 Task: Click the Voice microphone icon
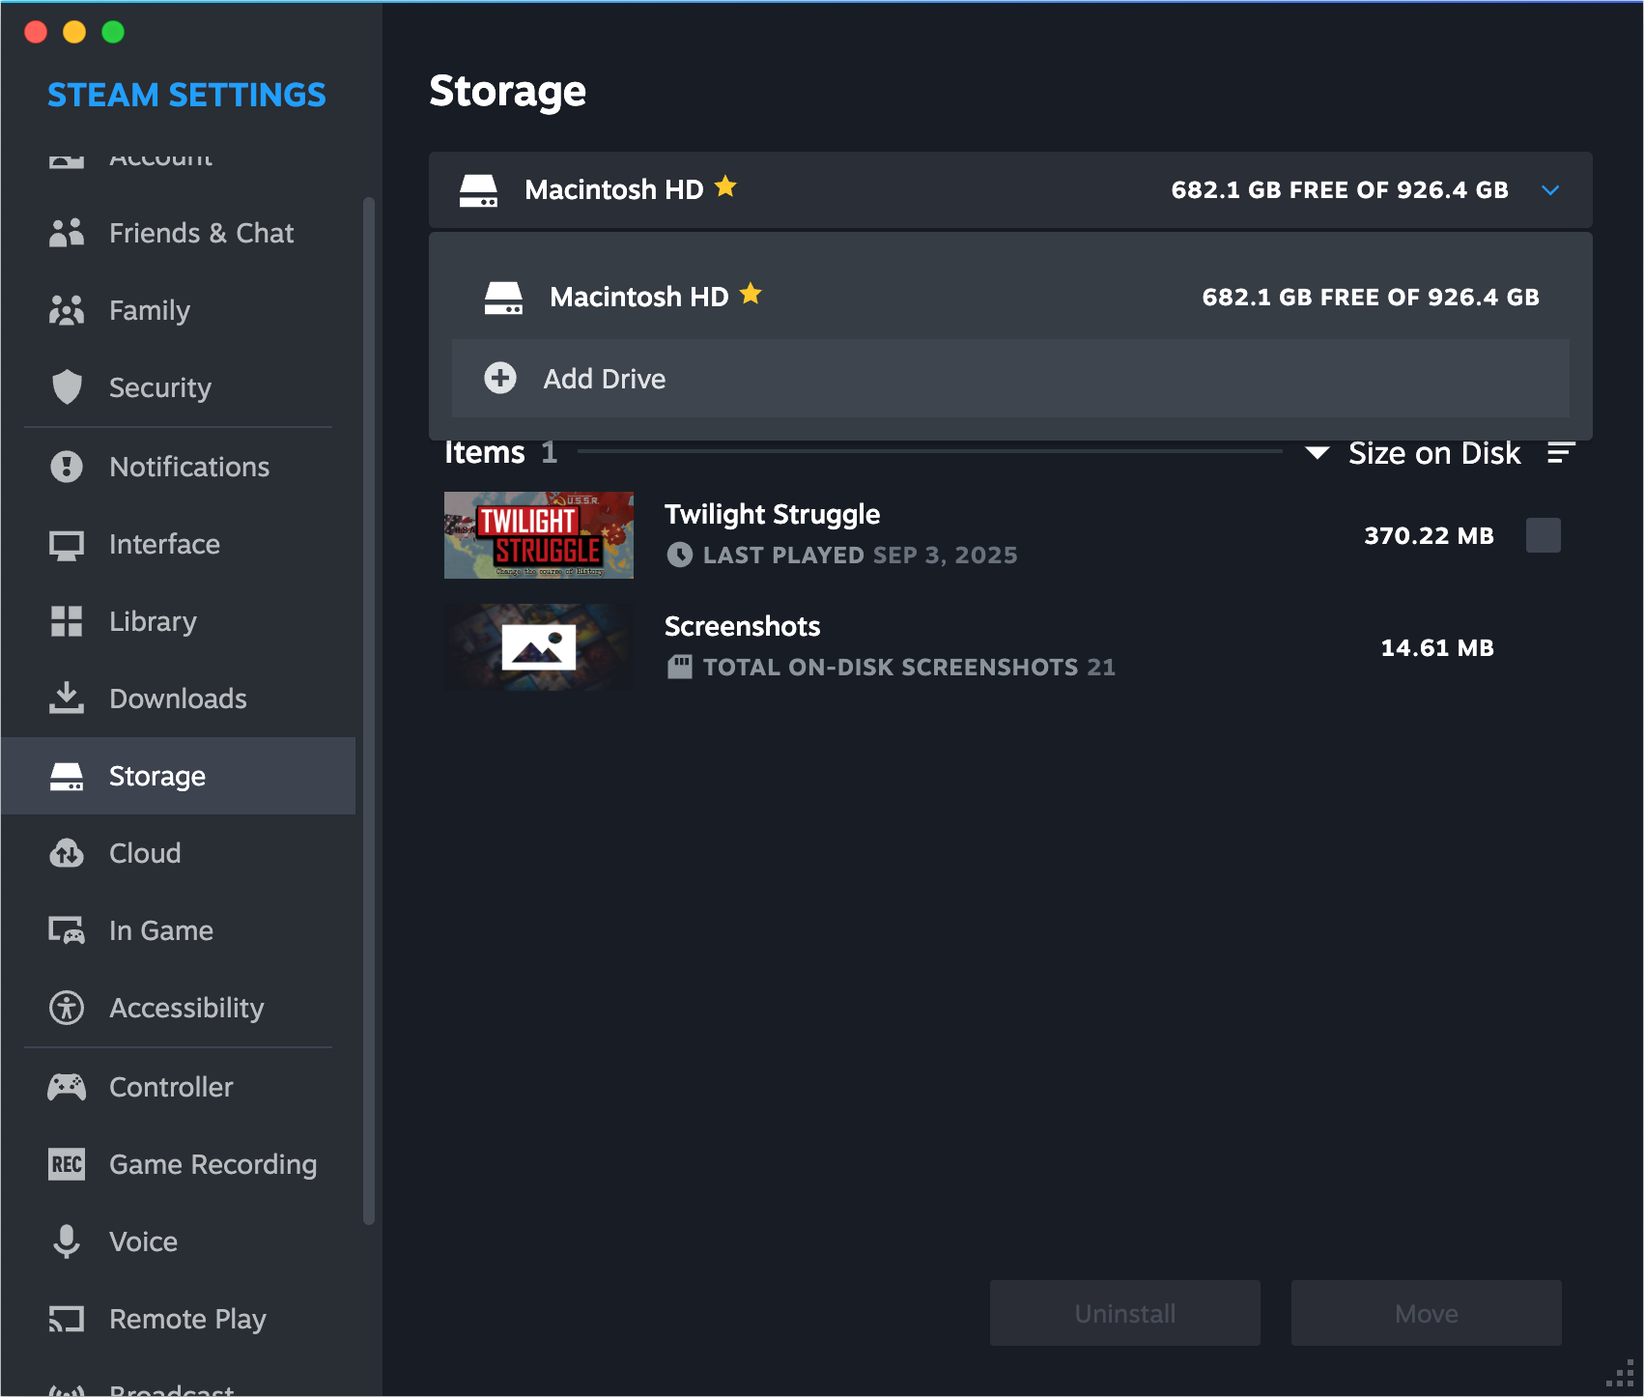coord(67,1241)
